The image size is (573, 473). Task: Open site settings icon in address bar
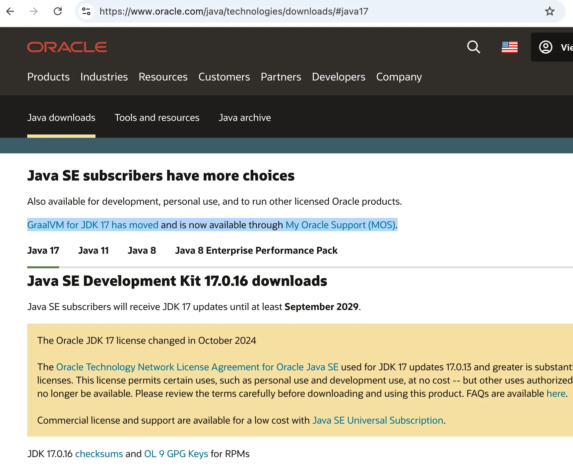86,11
